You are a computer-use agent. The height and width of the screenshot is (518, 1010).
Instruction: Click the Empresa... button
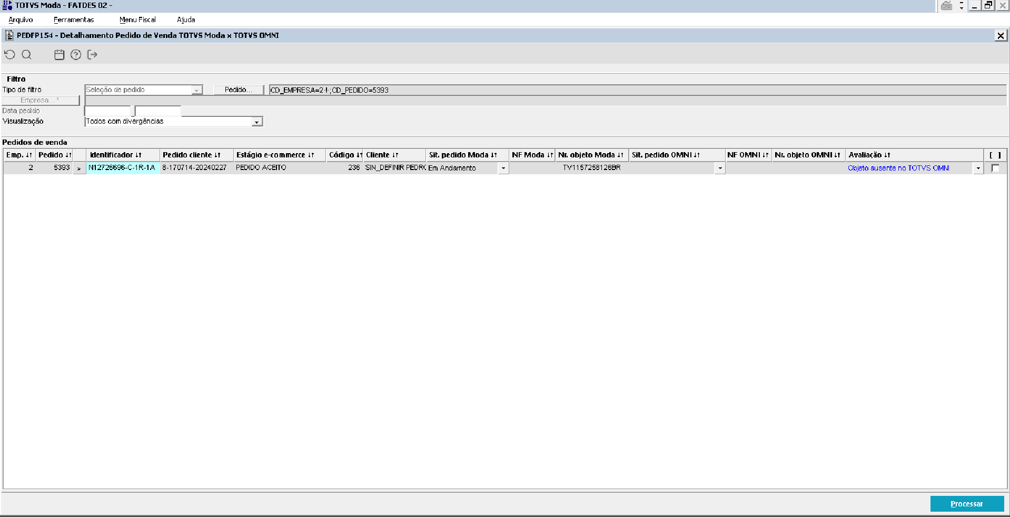pyautogui.click(x=41, y=100)
